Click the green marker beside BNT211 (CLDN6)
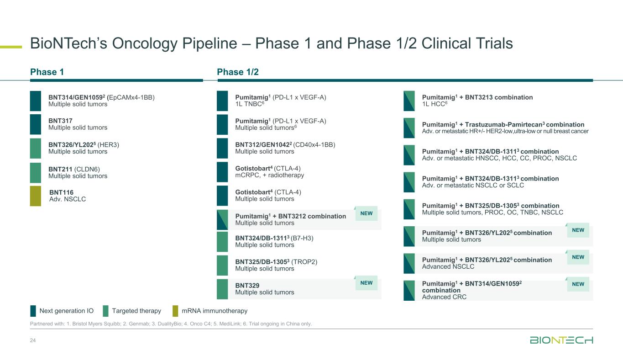Screen dimensions: 623x351 36,172
